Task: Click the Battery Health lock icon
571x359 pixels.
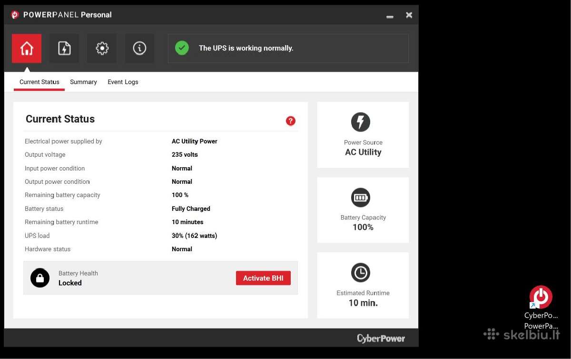Action: click(x=40, y=278)
